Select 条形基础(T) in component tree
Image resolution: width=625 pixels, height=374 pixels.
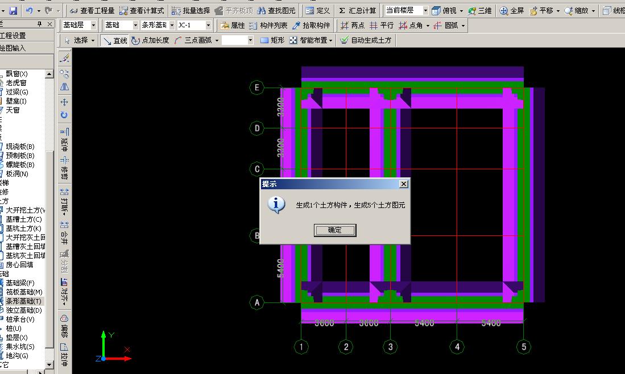(23, 301)
